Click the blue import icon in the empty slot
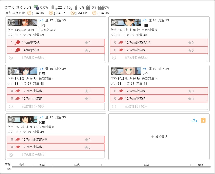The image size is (215, 174). 194,120
